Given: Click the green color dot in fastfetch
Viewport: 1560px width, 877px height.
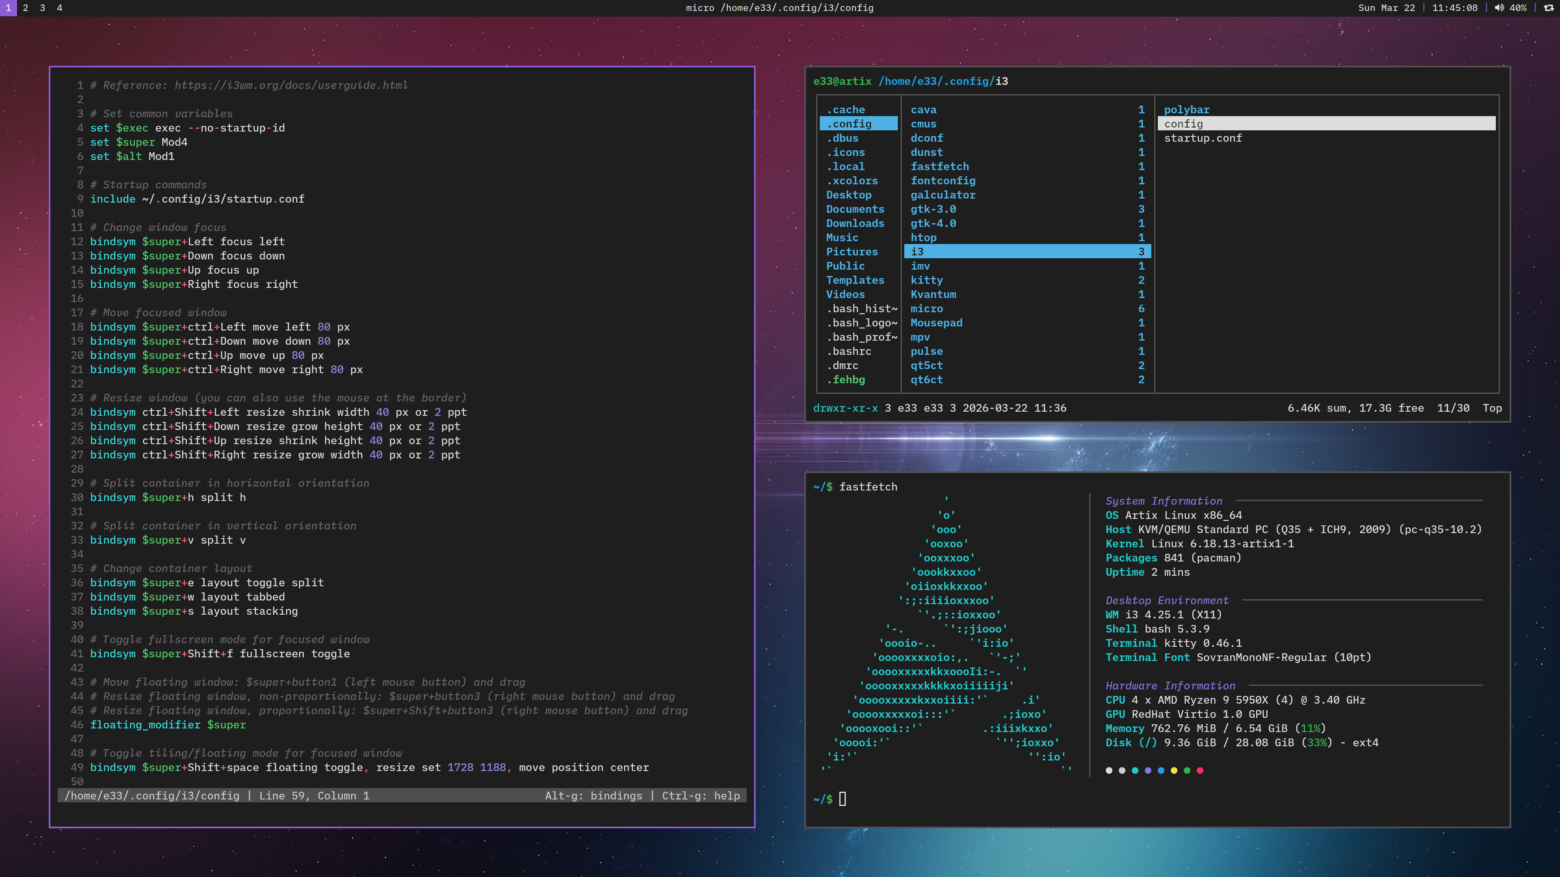Looking at the screenshot, I should click(1187, 771).
